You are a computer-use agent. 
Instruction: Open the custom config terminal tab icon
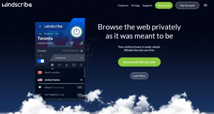[x=74, y=65]
